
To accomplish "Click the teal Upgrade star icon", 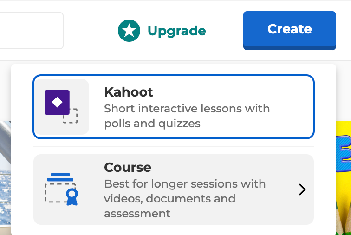I will pyautogui.click(x=129, y=31).
